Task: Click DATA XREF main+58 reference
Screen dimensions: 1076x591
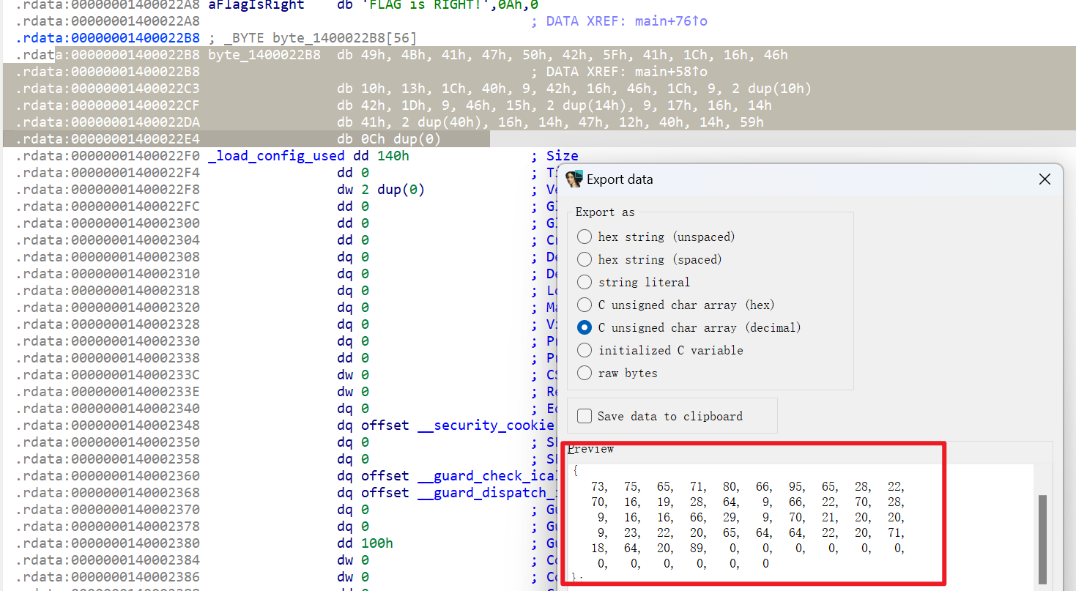Action: pos(627,72)
